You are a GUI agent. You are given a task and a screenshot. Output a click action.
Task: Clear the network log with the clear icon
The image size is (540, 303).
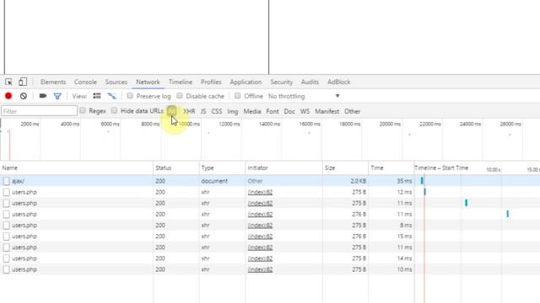tap(24, 96)
